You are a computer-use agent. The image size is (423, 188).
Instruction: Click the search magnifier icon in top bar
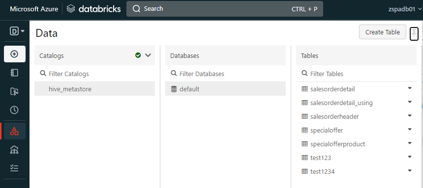point(137,9)
